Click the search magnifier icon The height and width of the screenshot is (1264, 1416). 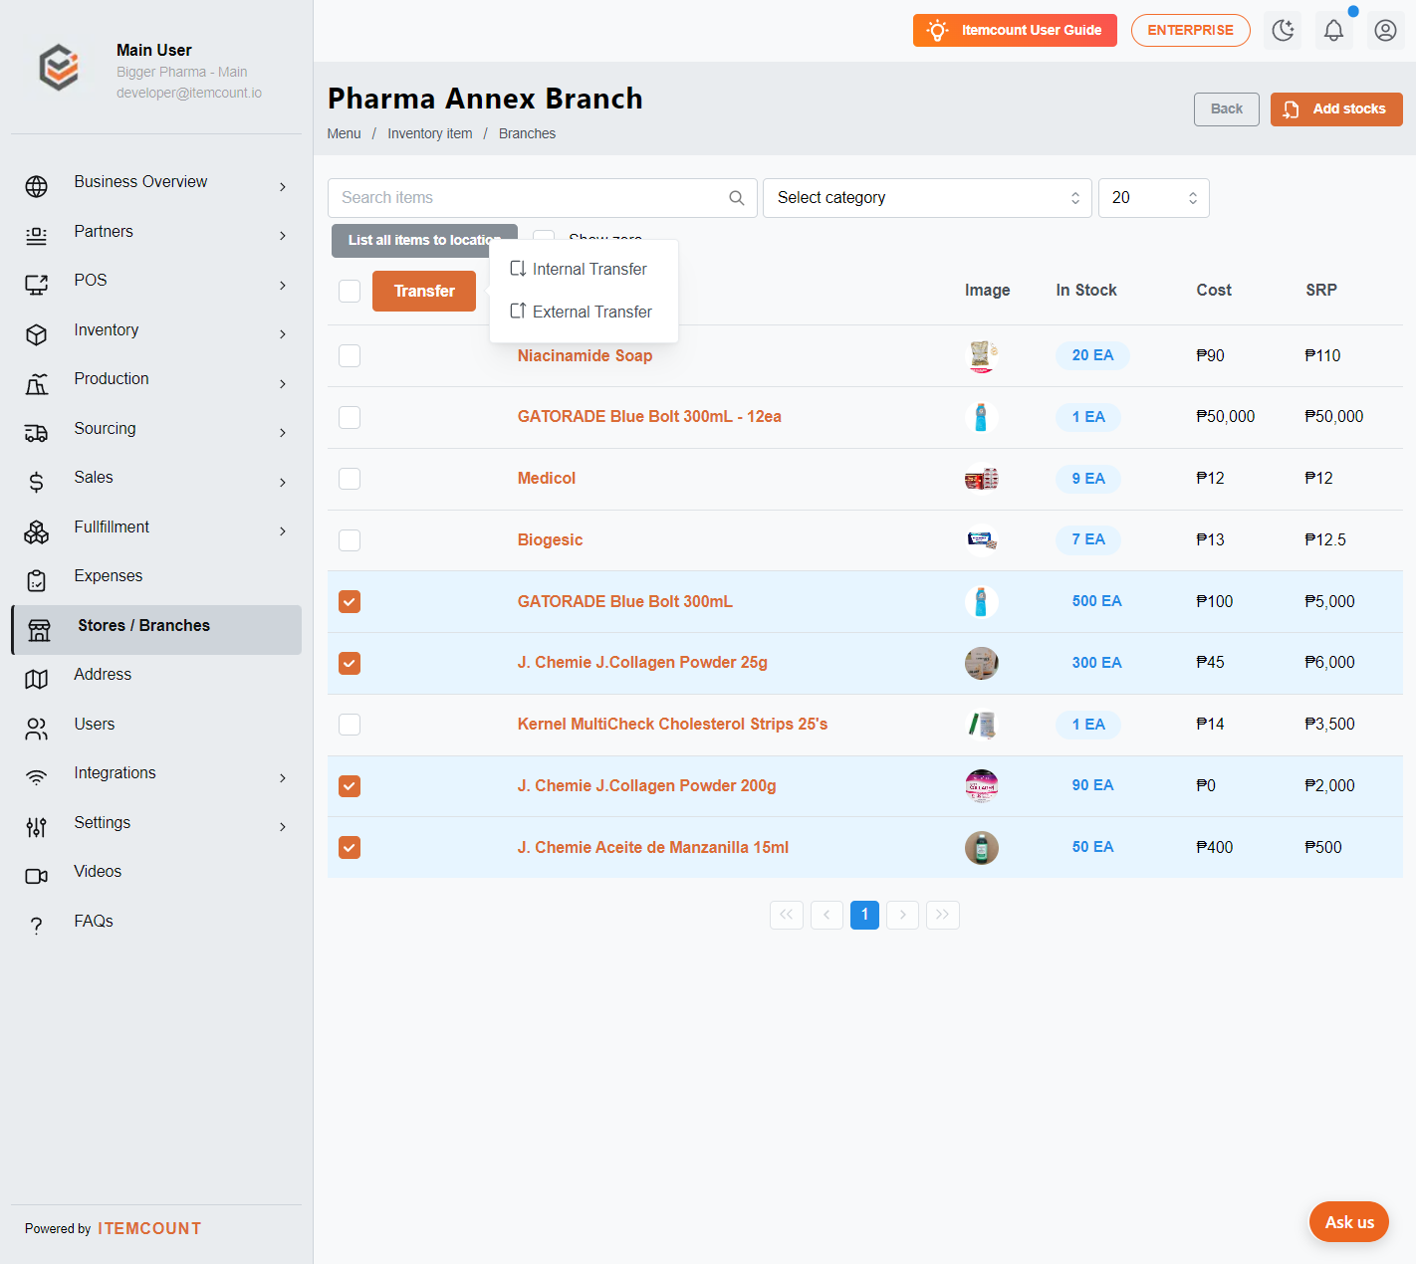click(x=737, y=198)
